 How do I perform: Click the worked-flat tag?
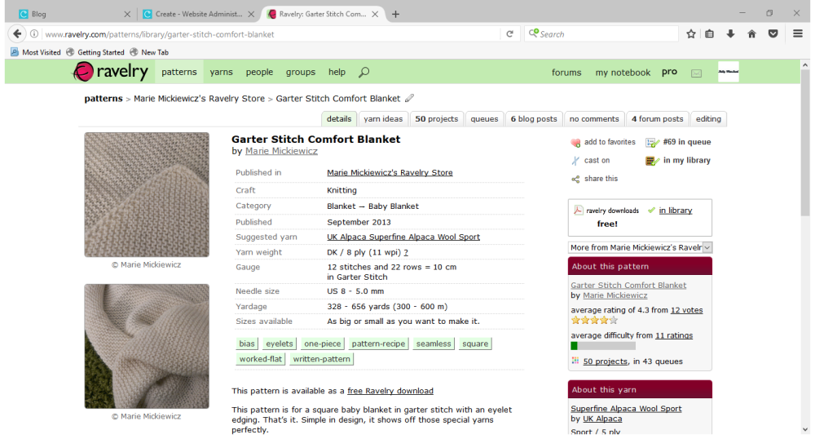(261, 359)
